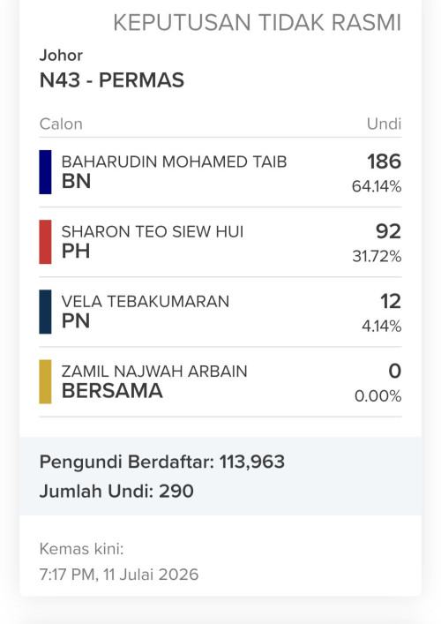441x624 pixels.
Task: Select candidate BAHARUDIN MOHAMED TAIB
Action: [174, 162]
